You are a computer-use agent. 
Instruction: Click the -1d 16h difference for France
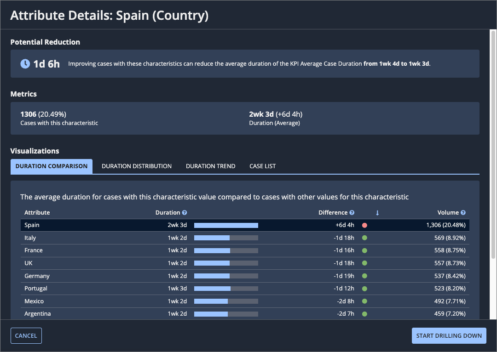coord(344,250)
